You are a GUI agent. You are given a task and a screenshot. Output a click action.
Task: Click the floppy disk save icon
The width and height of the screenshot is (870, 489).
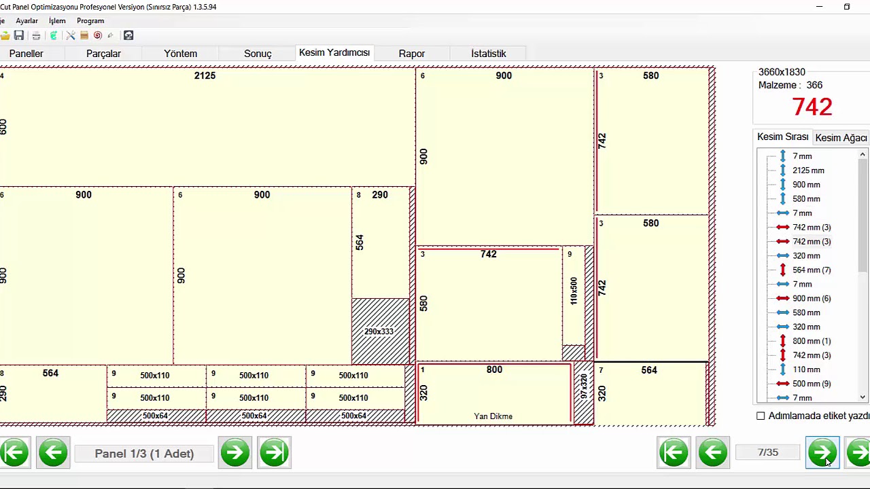tap(19, 35)
